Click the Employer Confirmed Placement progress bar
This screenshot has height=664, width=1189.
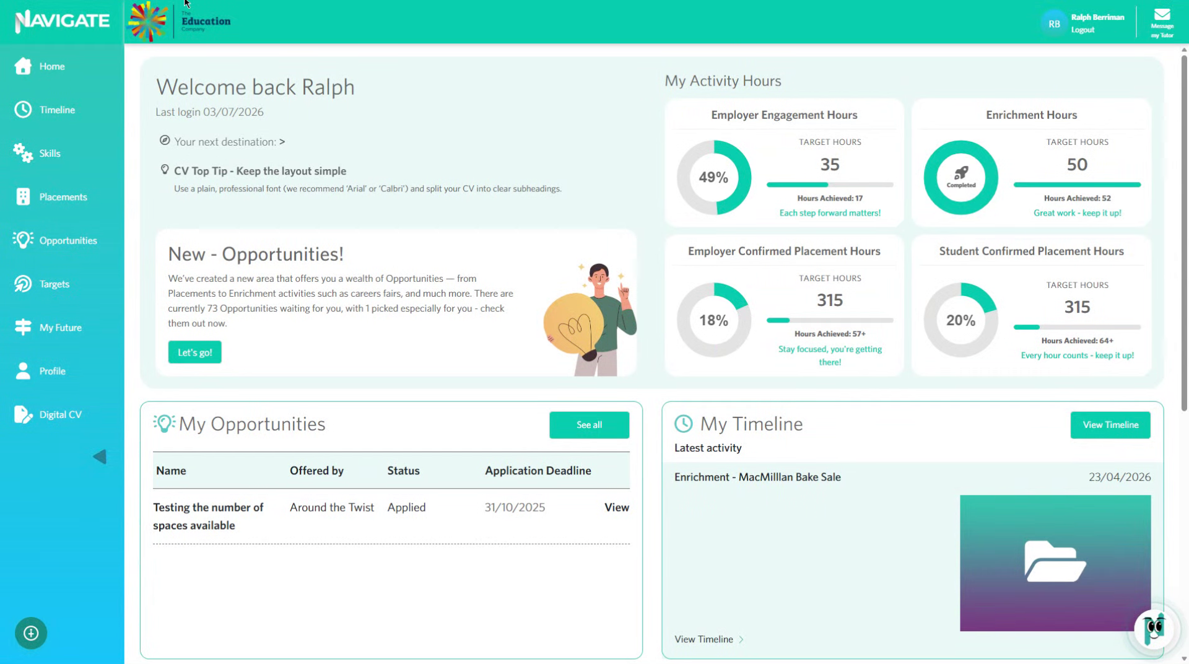point(830,320)
